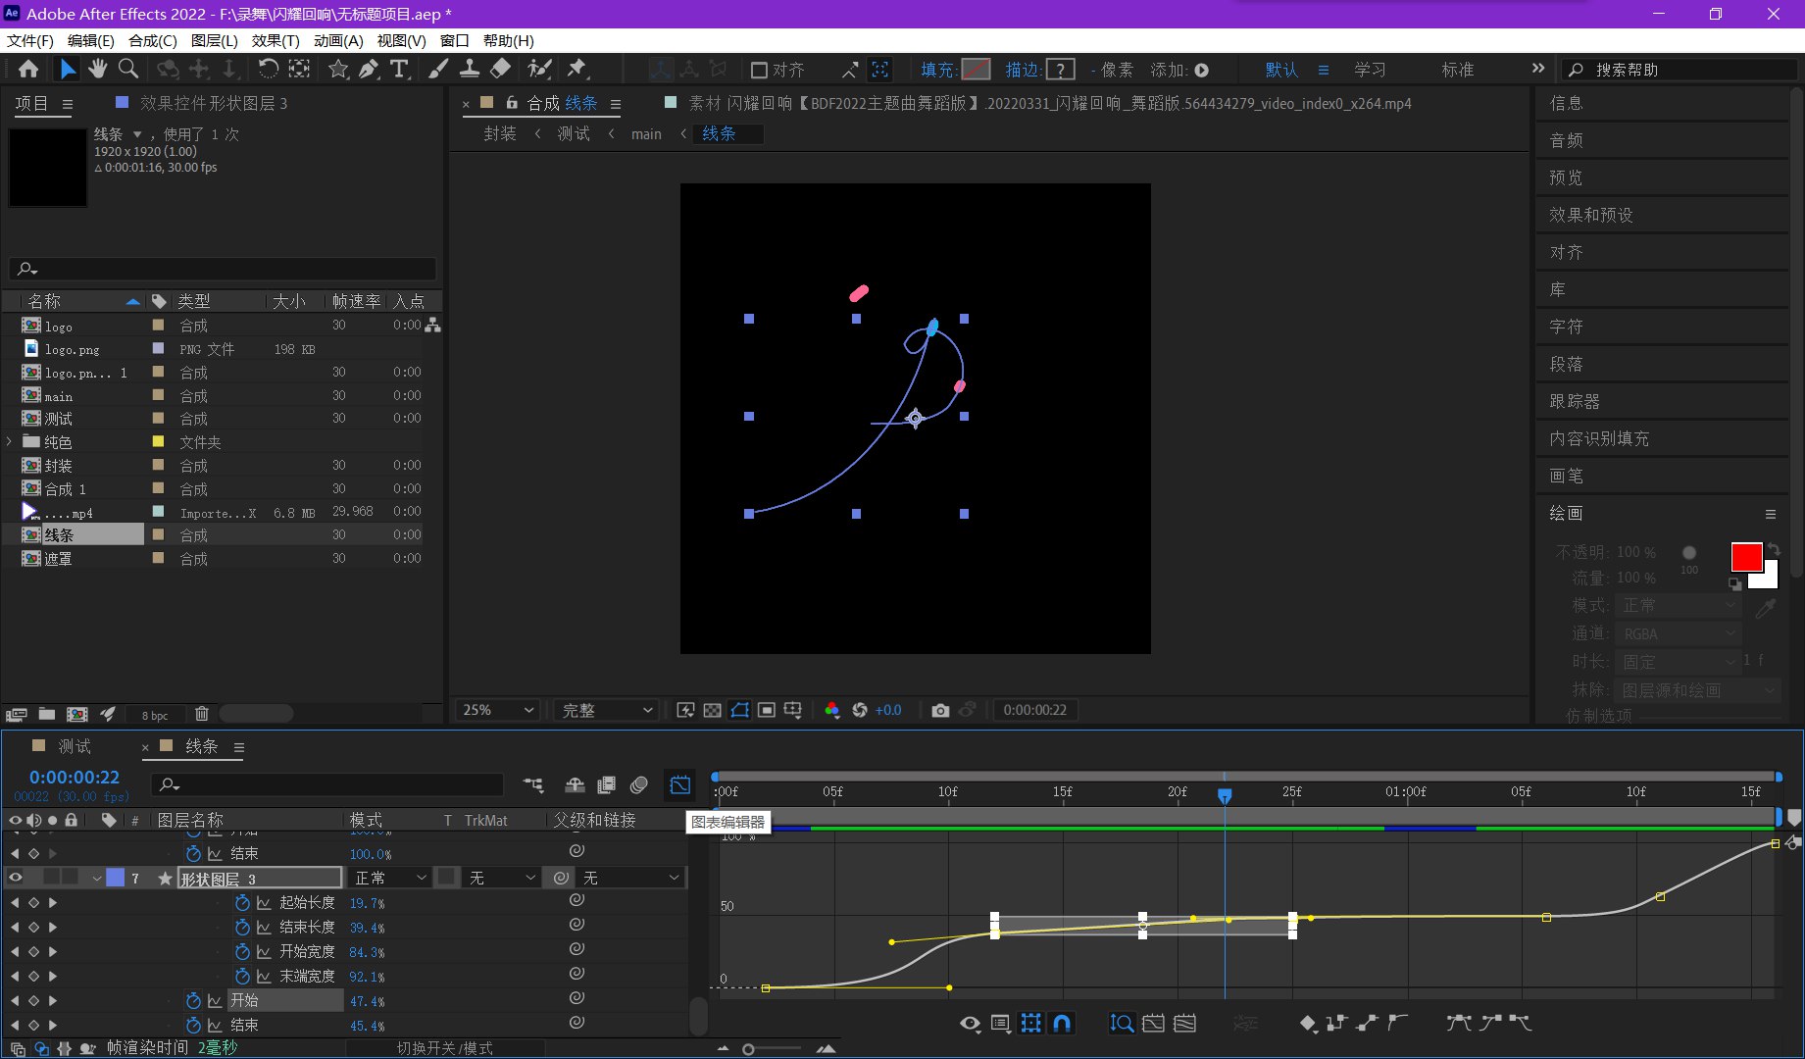Screen dimensions: 1805x1059
Task: Select the Zoom magnifier tool
Action: [x=128, y=69]
